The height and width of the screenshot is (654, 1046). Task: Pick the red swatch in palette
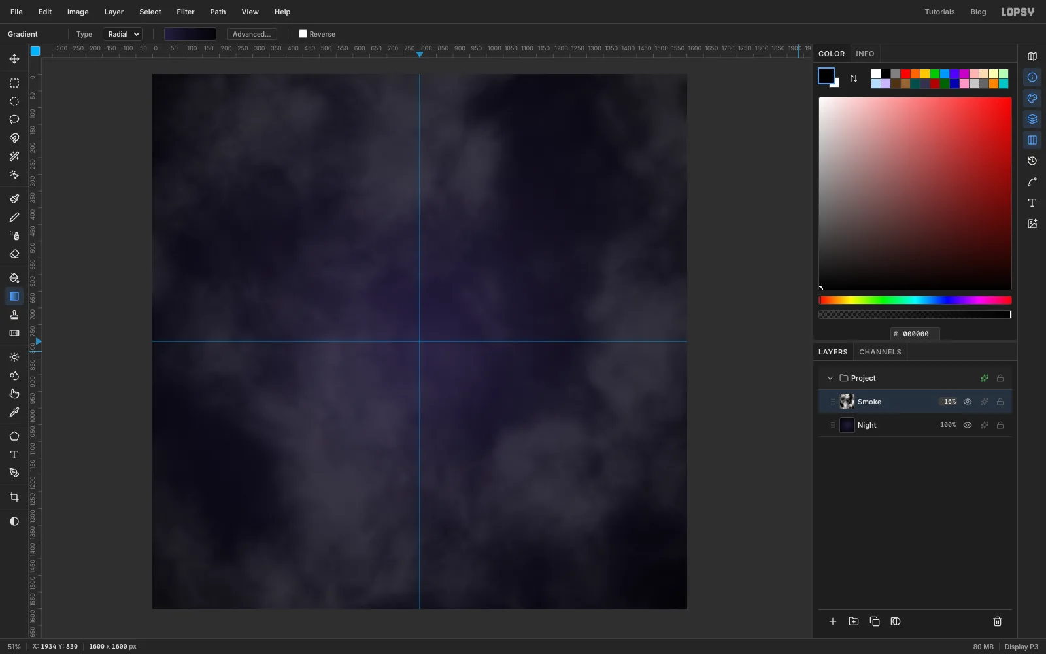pyautogui.click(x=905, y=74)
